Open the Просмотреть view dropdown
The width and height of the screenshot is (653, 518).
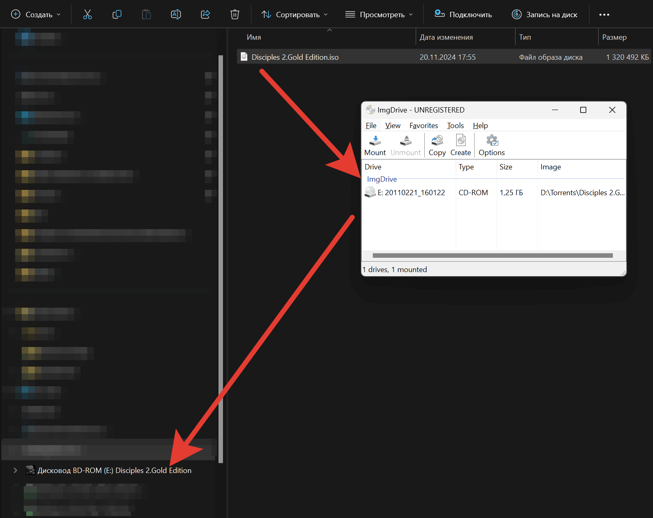[379, 14]
